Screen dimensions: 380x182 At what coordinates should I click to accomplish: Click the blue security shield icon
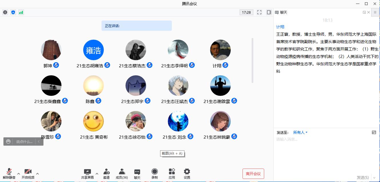click(13, 12)
